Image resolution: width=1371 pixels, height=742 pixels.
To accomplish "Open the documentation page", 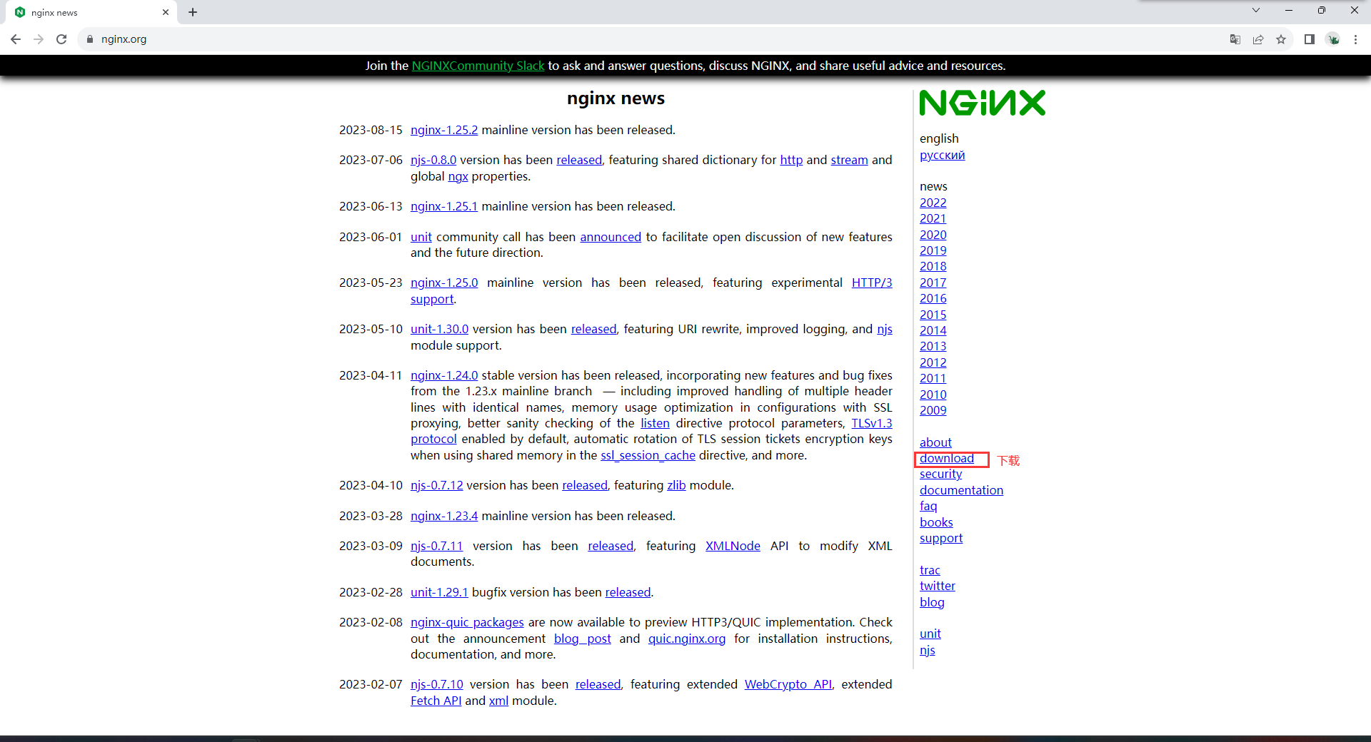I will 961,490.
